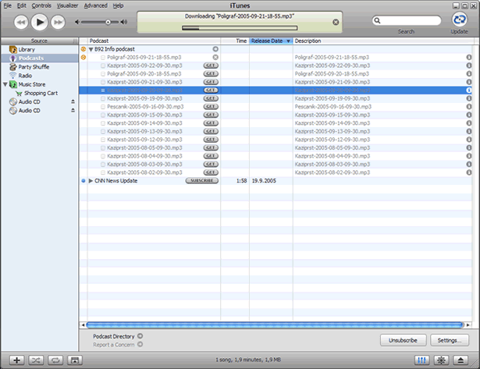Turn on the visualizer button
The image size is (480, 369).
click(441, 360)
